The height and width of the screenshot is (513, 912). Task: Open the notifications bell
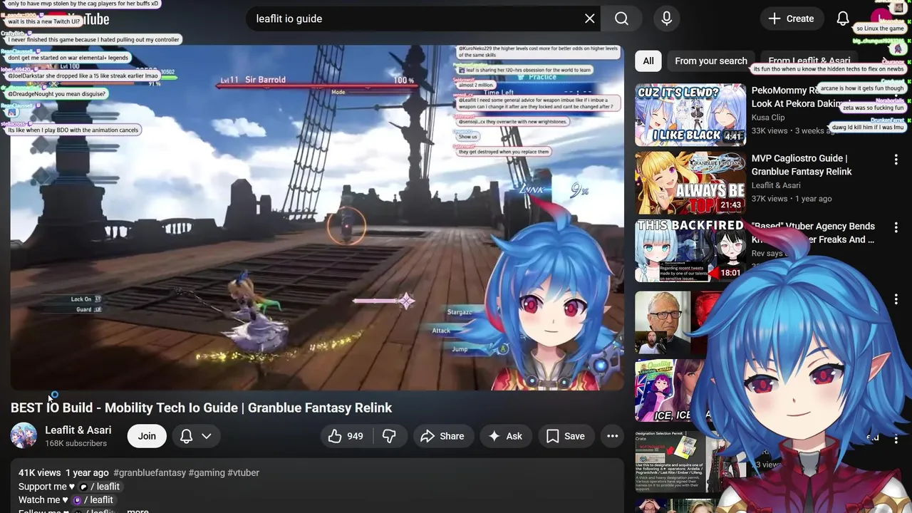(x=843, y=19)
